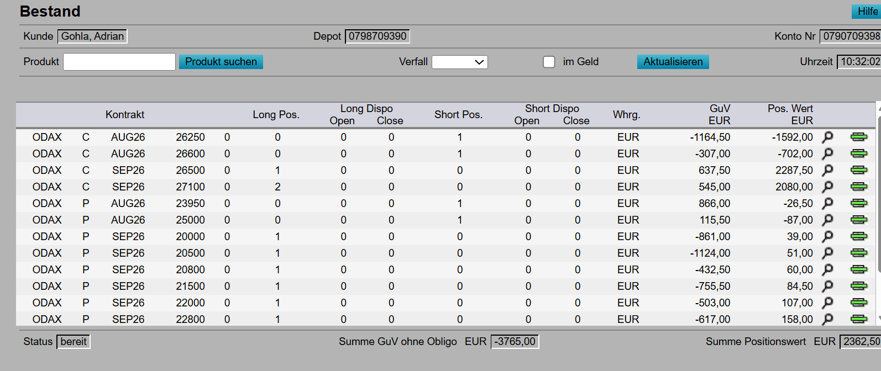881x371 pixels.
Task: Open magnifier details for ODAX P SEP26 21500
Action: point(827,286)
